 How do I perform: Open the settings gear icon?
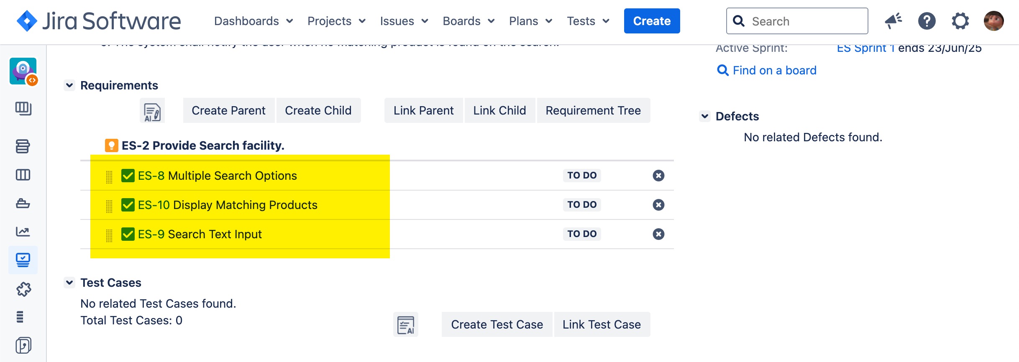(x=960, y=21)
